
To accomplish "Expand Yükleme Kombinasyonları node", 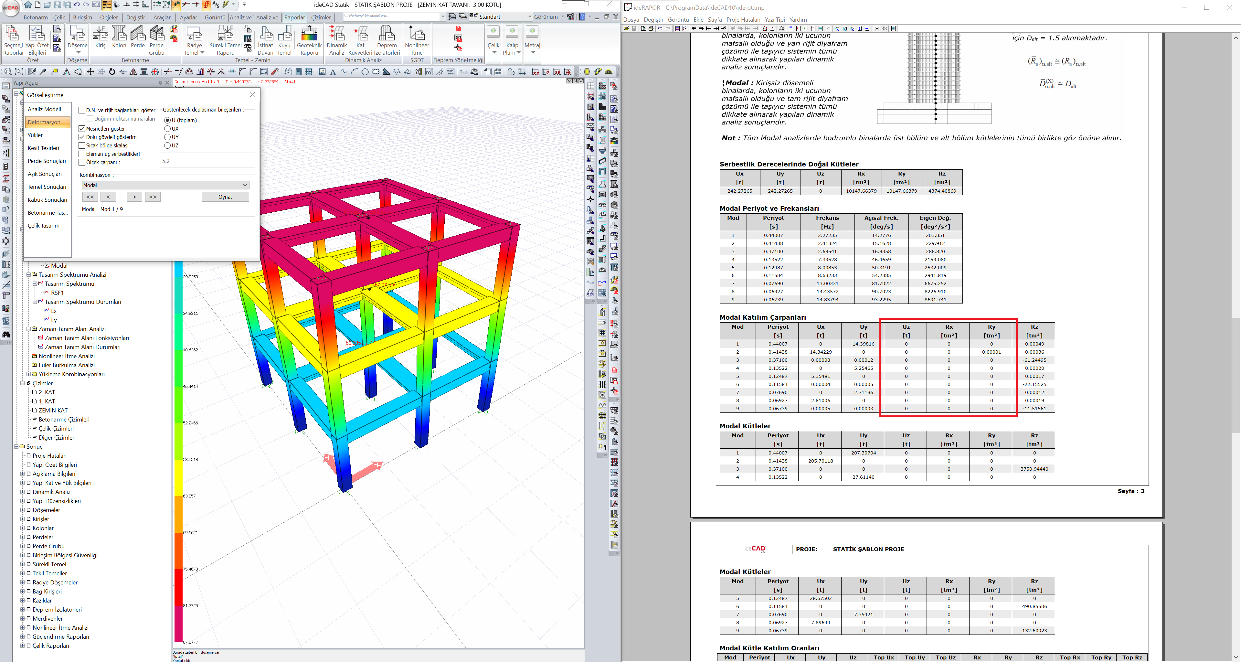I will pyautogui.click(x=28, y=374).
